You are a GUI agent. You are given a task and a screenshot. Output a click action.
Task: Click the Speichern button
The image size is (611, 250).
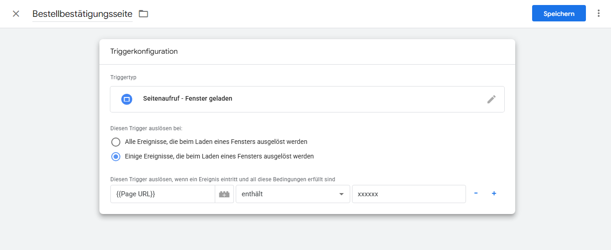pos(559,14)
